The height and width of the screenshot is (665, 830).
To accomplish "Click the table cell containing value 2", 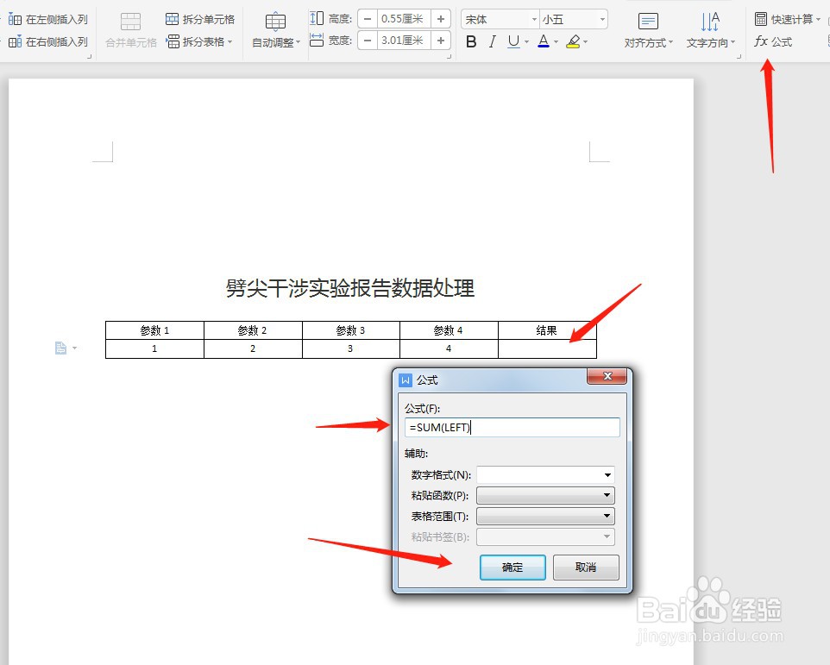I will [253, 348].
